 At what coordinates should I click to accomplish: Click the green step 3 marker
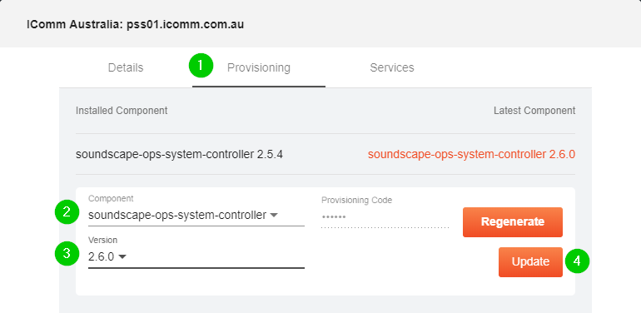coord(67,253)
